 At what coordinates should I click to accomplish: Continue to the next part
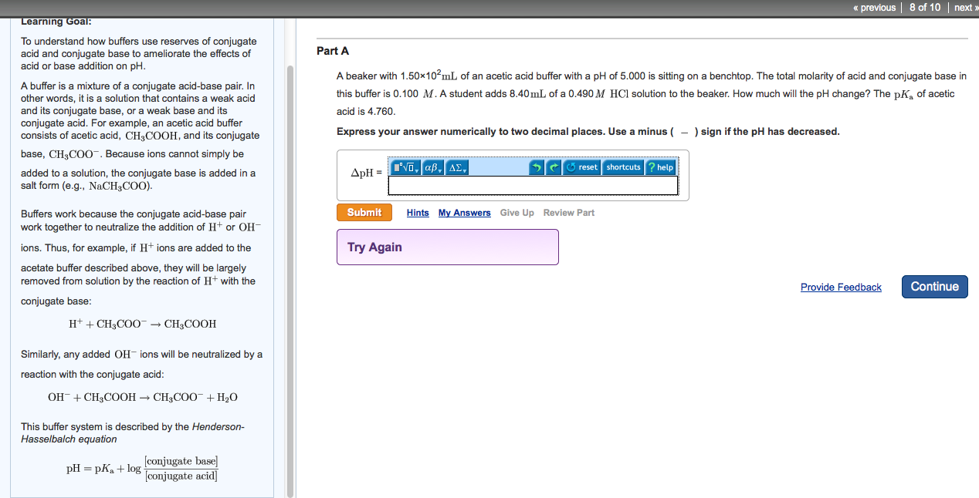point(934,287)
